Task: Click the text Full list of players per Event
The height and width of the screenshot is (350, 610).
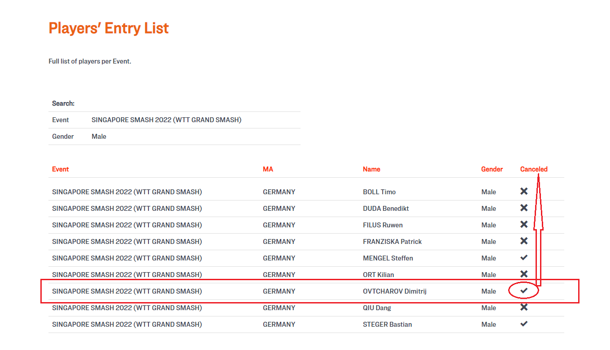Action: 90,61
